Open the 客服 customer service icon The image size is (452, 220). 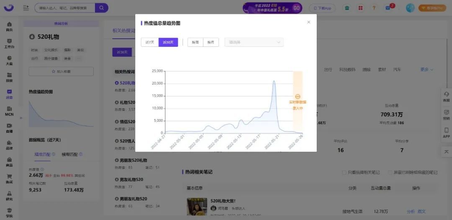coord(446,96)
